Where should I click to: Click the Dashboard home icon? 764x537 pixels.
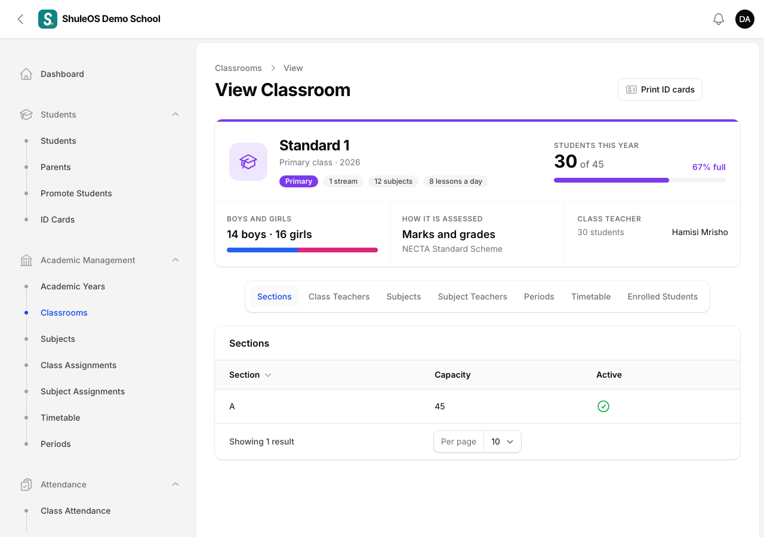(26, 74)
